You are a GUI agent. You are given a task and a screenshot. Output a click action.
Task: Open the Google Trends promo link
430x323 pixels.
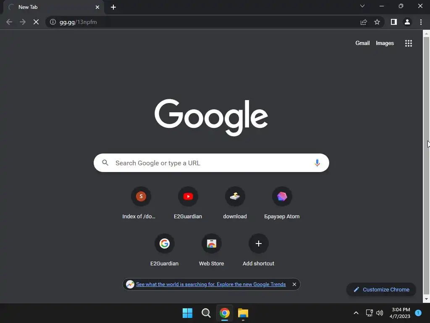tap(211, 284)
